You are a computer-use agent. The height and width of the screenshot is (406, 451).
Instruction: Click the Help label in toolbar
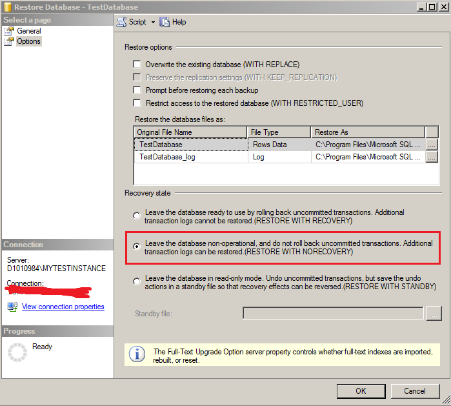click(x=179, y=22)
